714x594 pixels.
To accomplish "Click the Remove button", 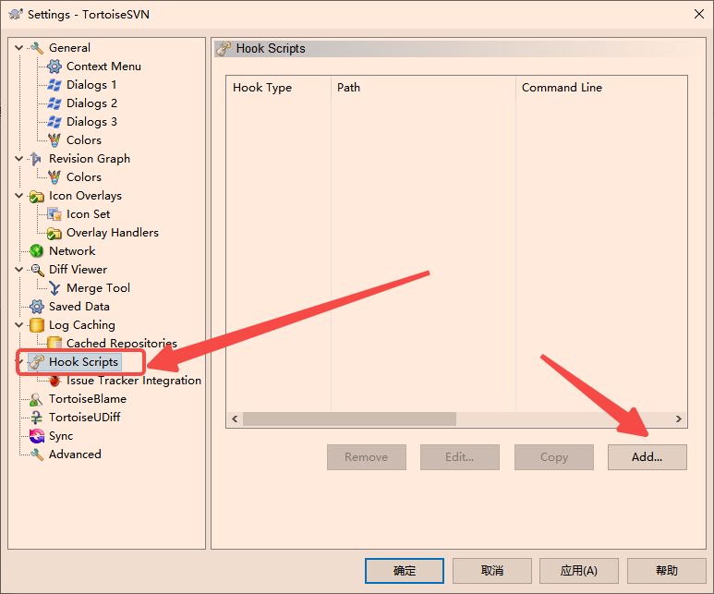I will [367, 457].
